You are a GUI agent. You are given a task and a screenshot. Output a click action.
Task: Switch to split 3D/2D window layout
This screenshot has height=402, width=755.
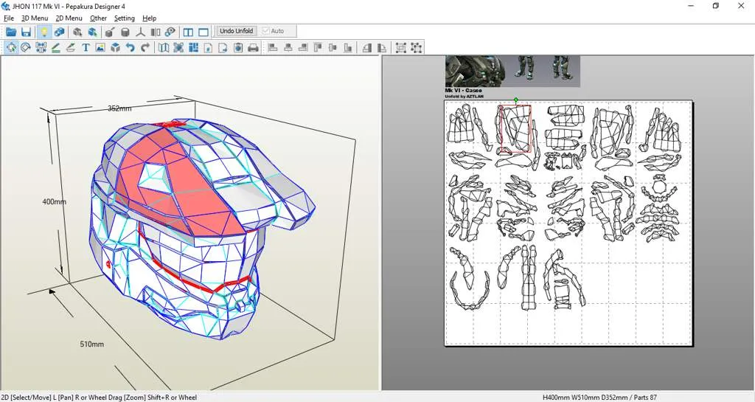tap(188, 32)
